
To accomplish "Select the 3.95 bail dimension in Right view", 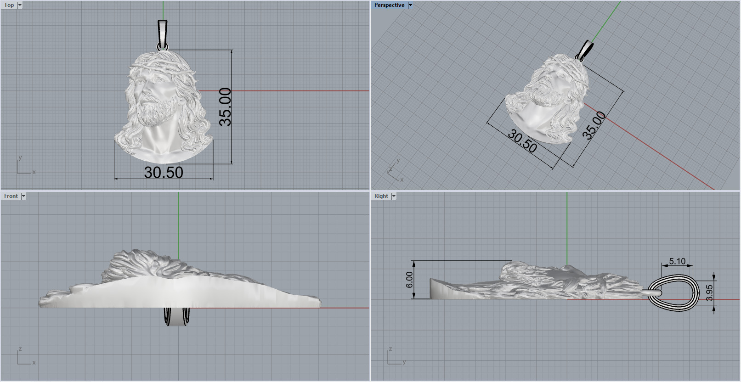I will click(x=709, y=293).
